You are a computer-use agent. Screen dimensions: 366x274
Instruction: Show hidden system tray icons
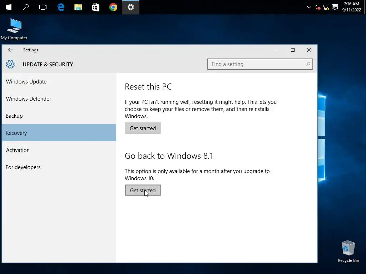coord(309,7)
